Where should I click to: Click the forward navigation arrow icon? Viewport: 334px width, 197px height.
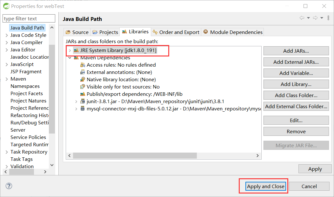pos(315,18)
